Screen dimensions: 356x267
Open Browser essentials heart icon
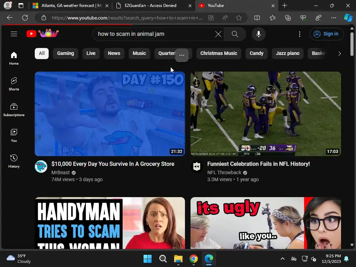(x=303, y=18)
